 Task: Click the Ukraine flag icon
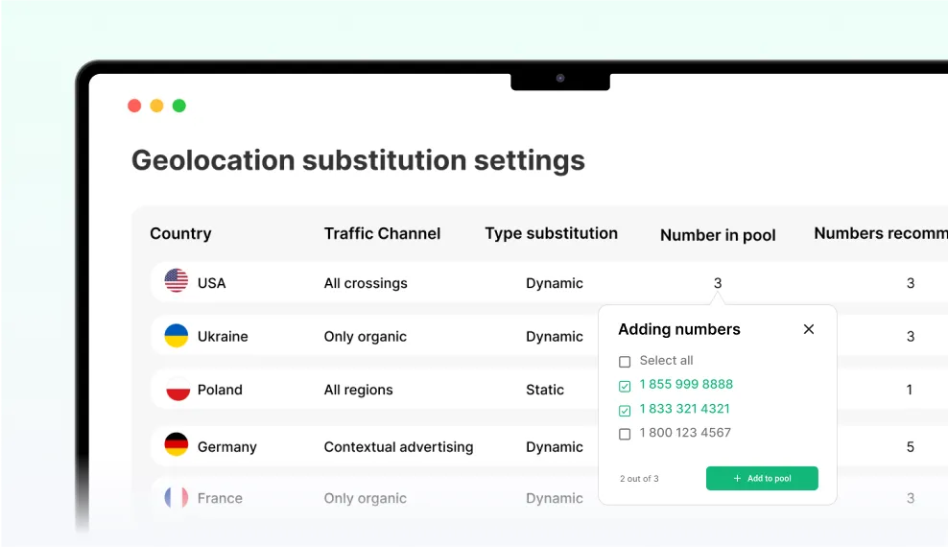(177, 336)
